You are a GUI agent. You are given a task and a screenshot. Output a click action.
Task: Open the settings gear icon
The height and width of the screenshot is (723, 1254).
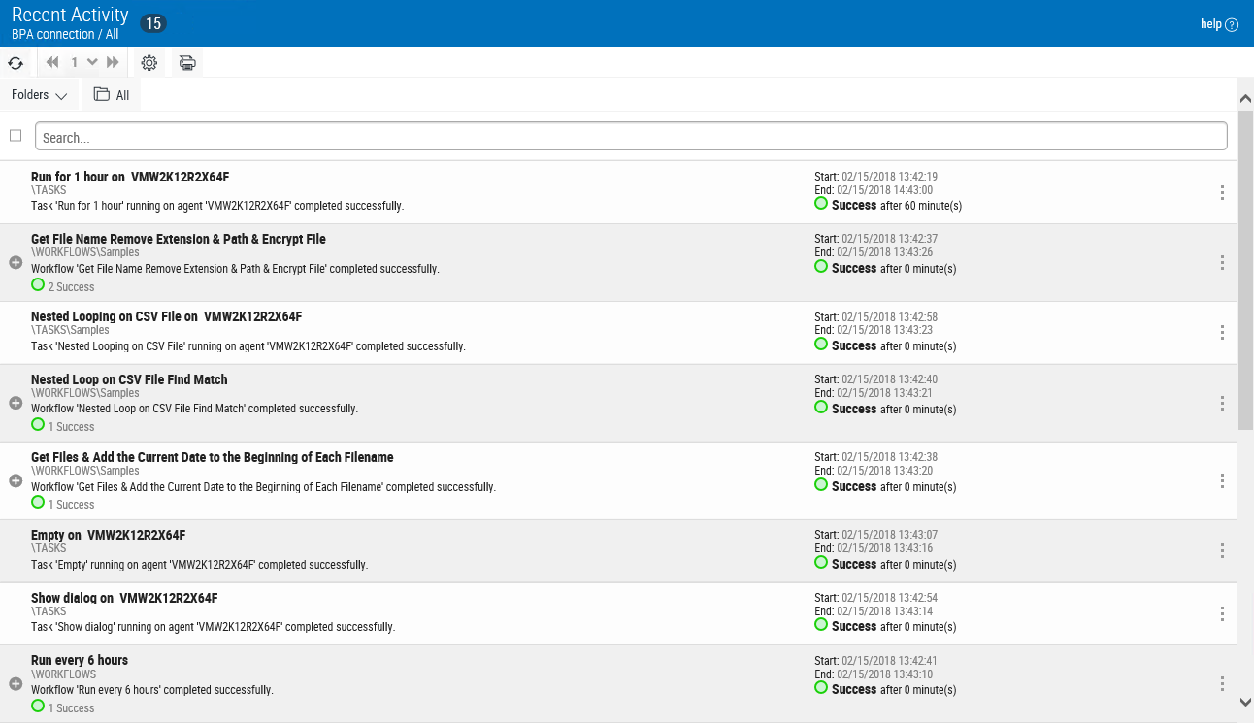[x=148, y=63]
